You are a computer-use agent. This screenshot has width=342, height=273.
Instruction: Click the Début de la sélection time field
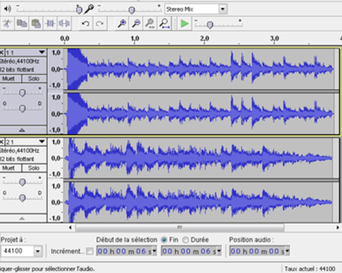click(x=127, y=251)
